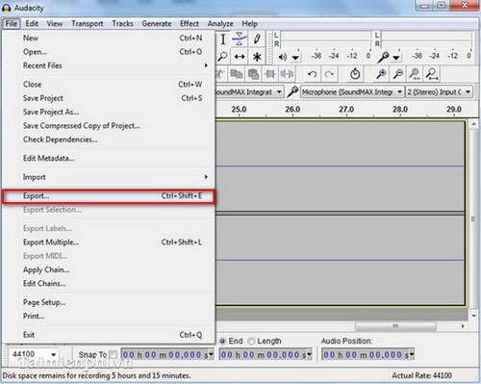Open Audio Position time format dropdown
Viewport: 481px width, 384px height.
[412, 354]
